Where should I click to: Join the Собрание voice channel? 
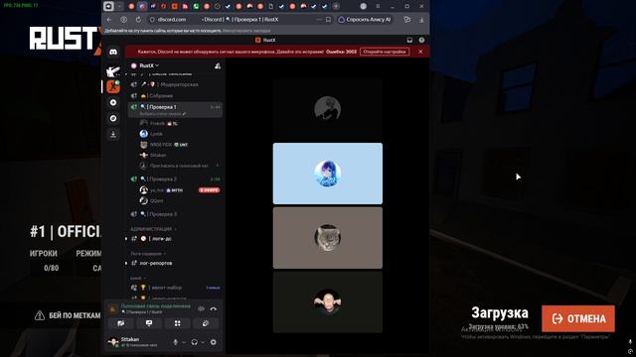176,96
